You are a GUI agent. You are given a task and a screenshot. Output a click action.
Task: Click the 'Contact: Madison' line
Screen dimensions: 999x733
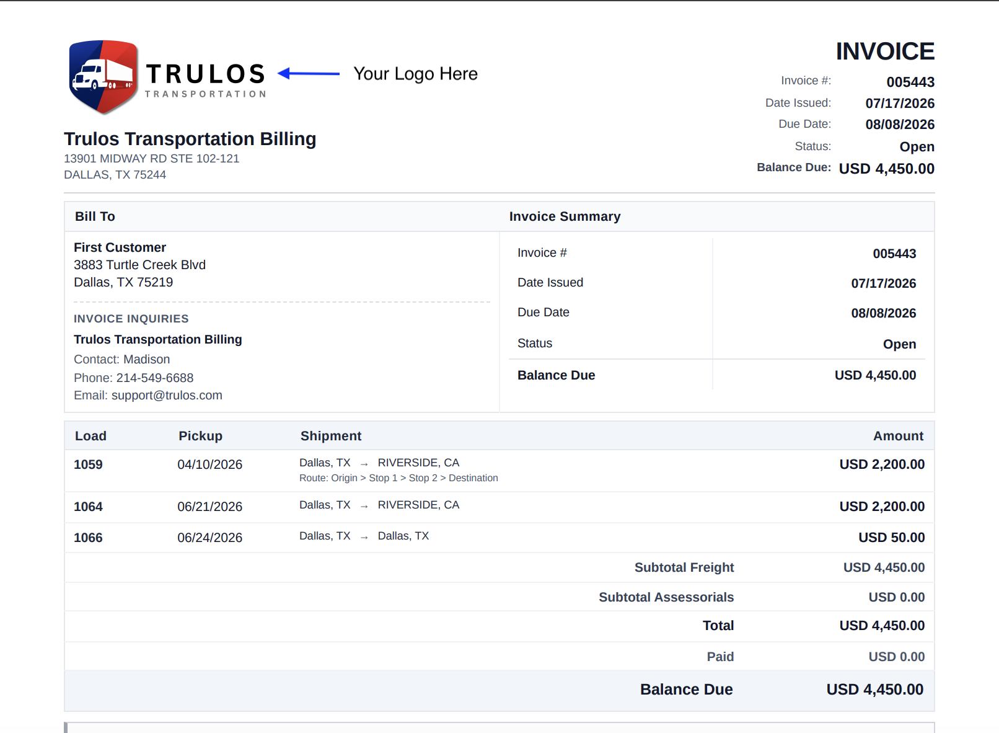pos(122,360)
